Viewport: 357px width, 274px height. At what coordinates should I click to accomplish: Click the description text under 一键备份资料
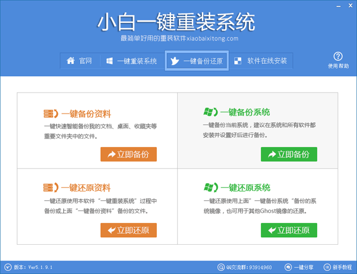coord(101,131)
